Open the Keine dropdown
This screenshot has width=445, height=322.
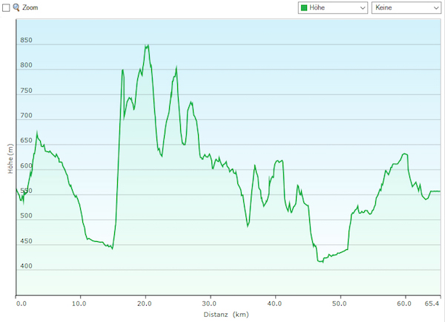click(x=406, y=7)
